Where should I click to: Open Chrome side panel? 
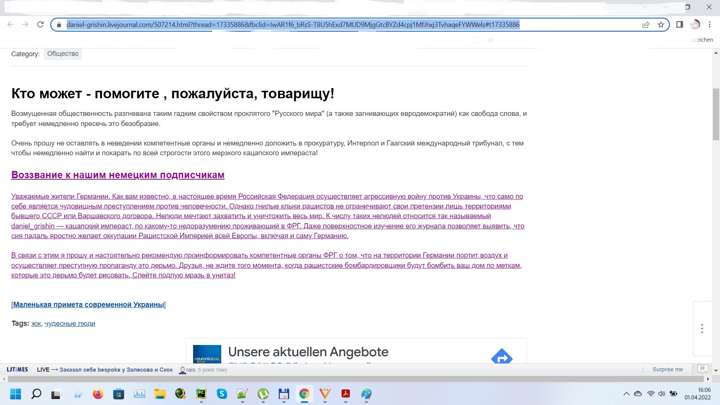[x=679, y=24]
